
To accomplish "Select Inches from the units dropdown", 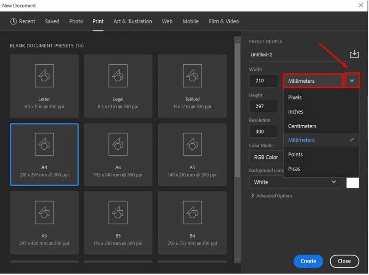I will pos(296,111).
